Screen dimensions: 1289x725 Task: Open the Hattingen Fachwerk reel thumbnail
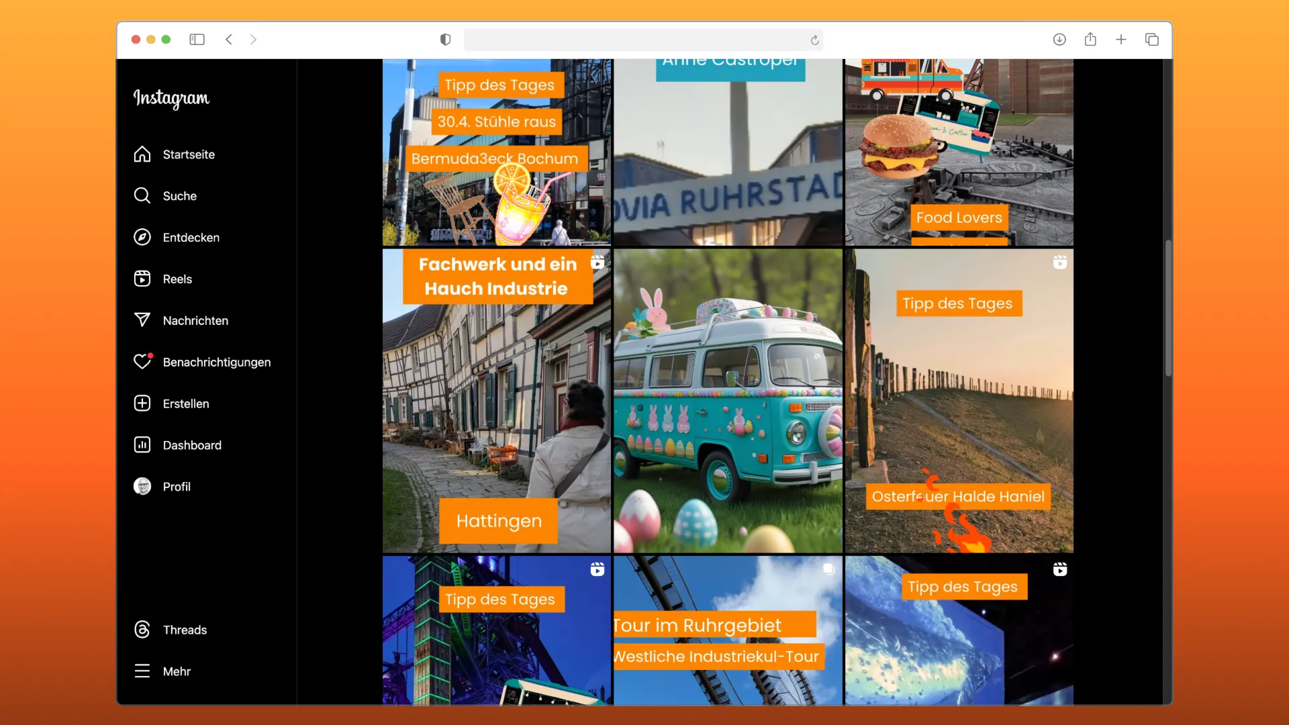[x=497, y=401]
